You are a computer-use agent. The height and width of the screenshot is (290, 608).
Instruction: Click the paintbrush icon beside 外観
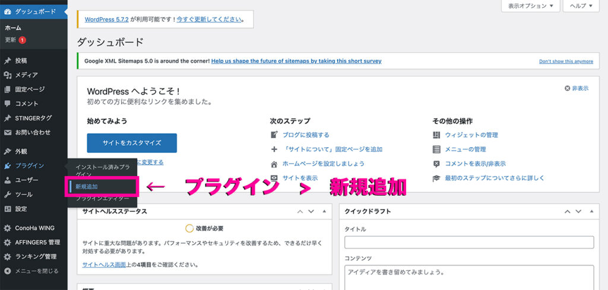pos(7,151)
